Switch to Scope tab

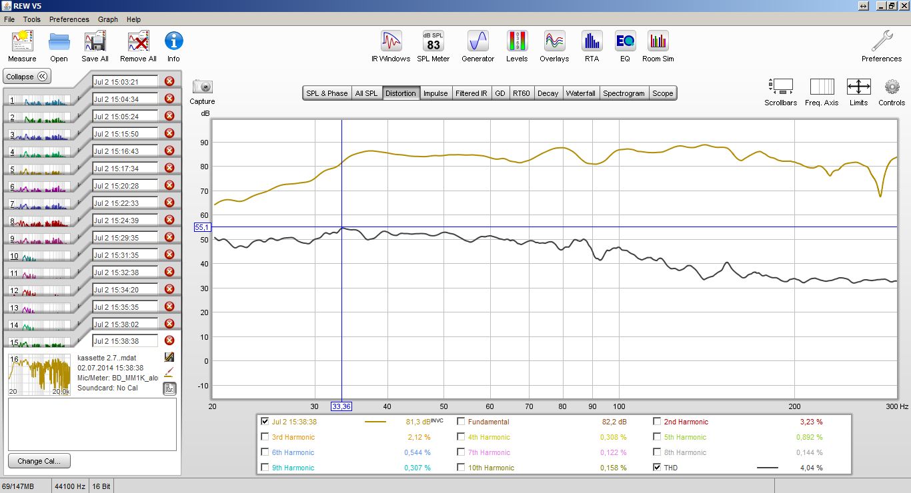(663, 93)
